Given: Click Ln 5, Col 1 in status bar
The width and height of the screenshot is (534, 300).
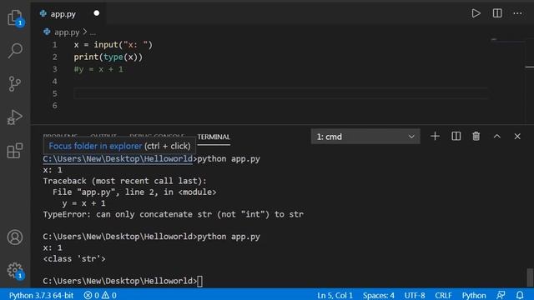Looking at the screenshot, I should point(335,295).
